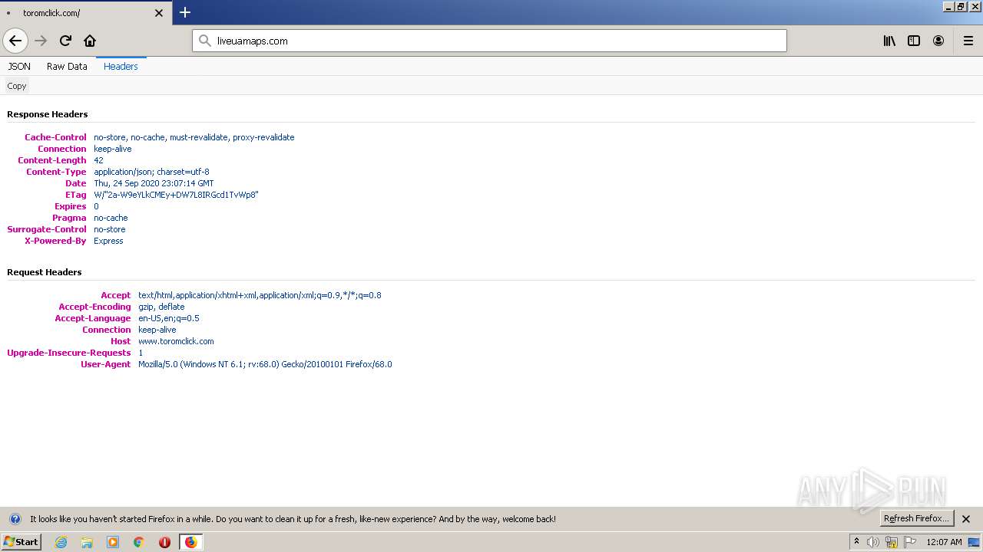Dismiss the Firefox refresh notification bar
Screen dimensions: 983x552
[966, 519]
